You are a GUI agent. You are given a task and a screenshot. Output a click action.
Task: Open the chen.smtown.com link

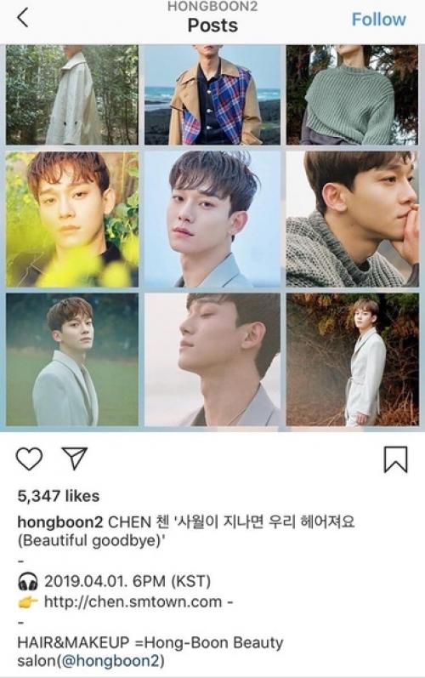pyautogui.click(x=133, y=601)
